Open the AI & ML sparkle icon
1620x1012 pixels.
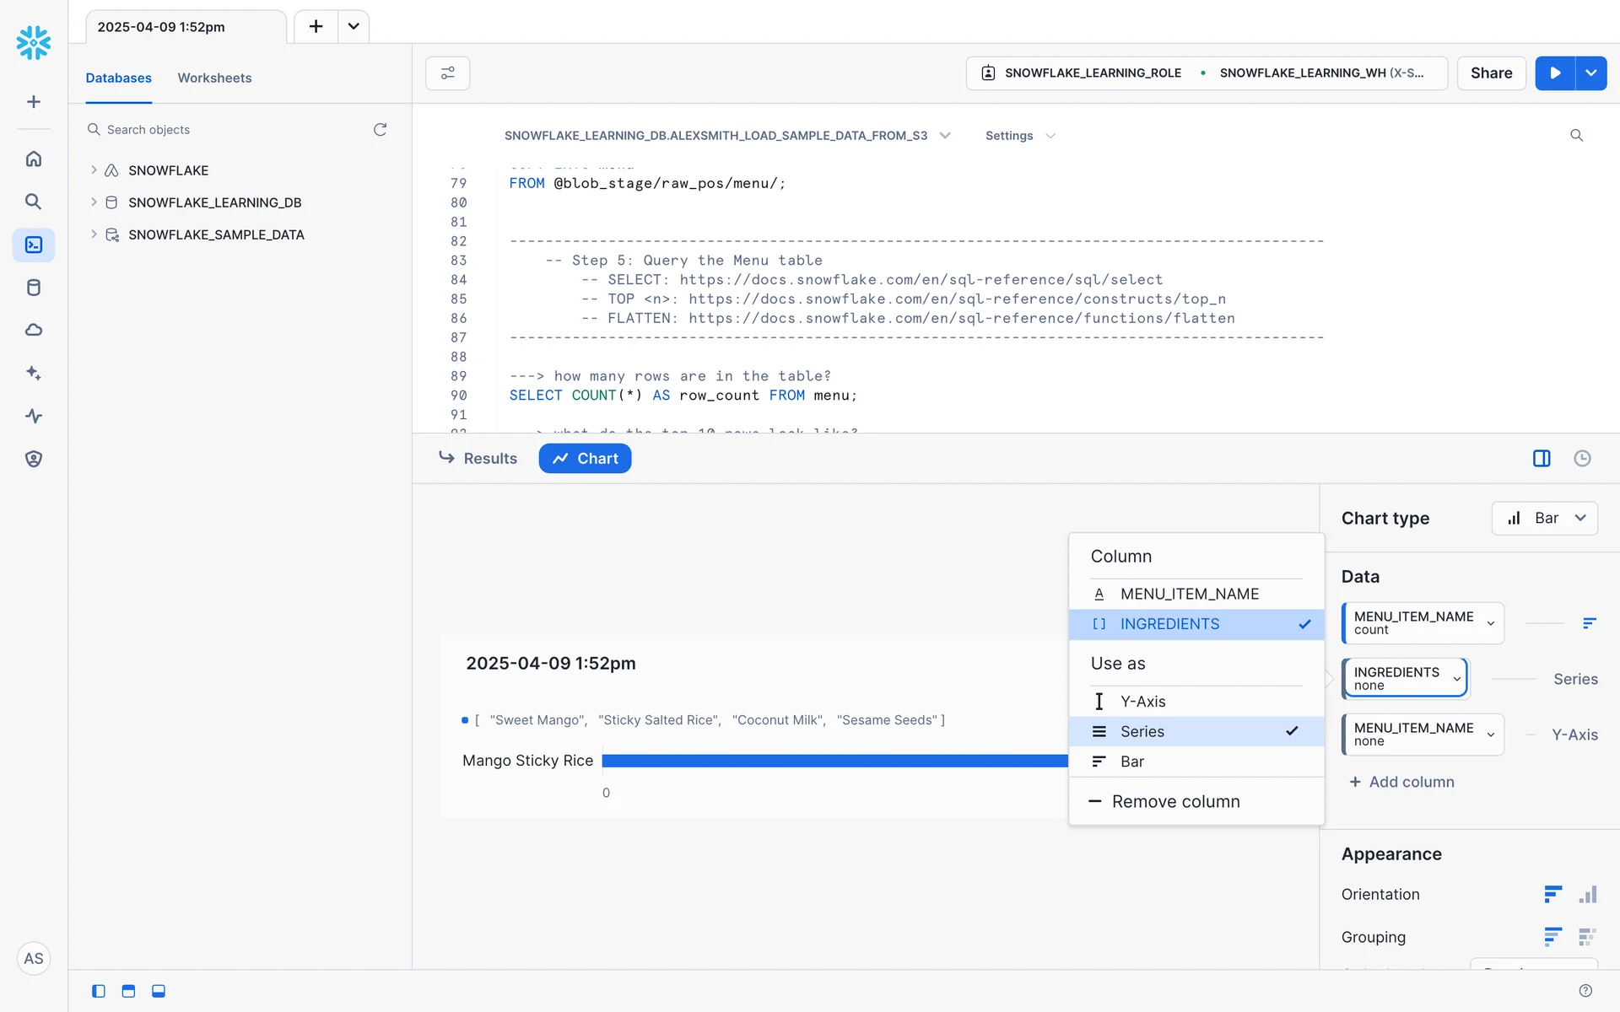tap(34, 373)
